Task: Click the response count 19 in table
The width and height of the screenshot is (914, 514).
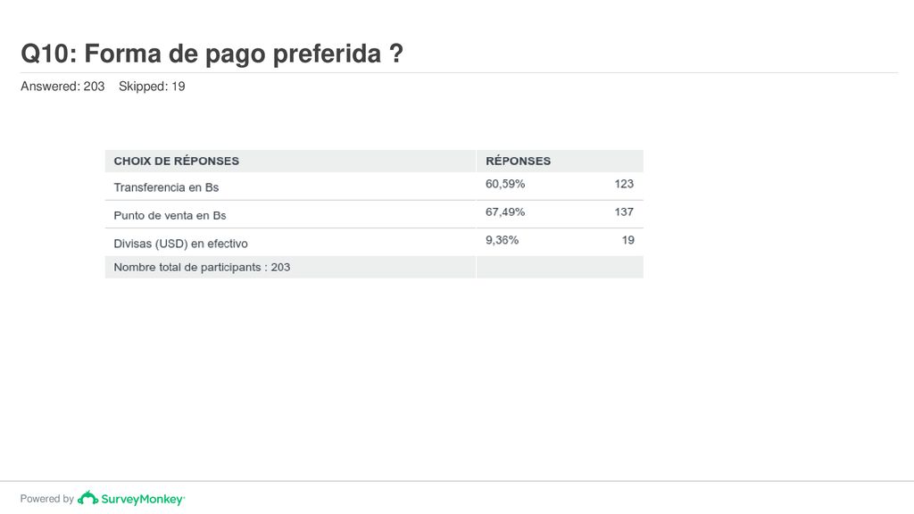Action: tap(627, 240)
